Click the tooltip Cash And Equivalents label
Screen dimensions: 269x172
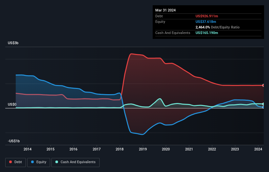point(173,33)
